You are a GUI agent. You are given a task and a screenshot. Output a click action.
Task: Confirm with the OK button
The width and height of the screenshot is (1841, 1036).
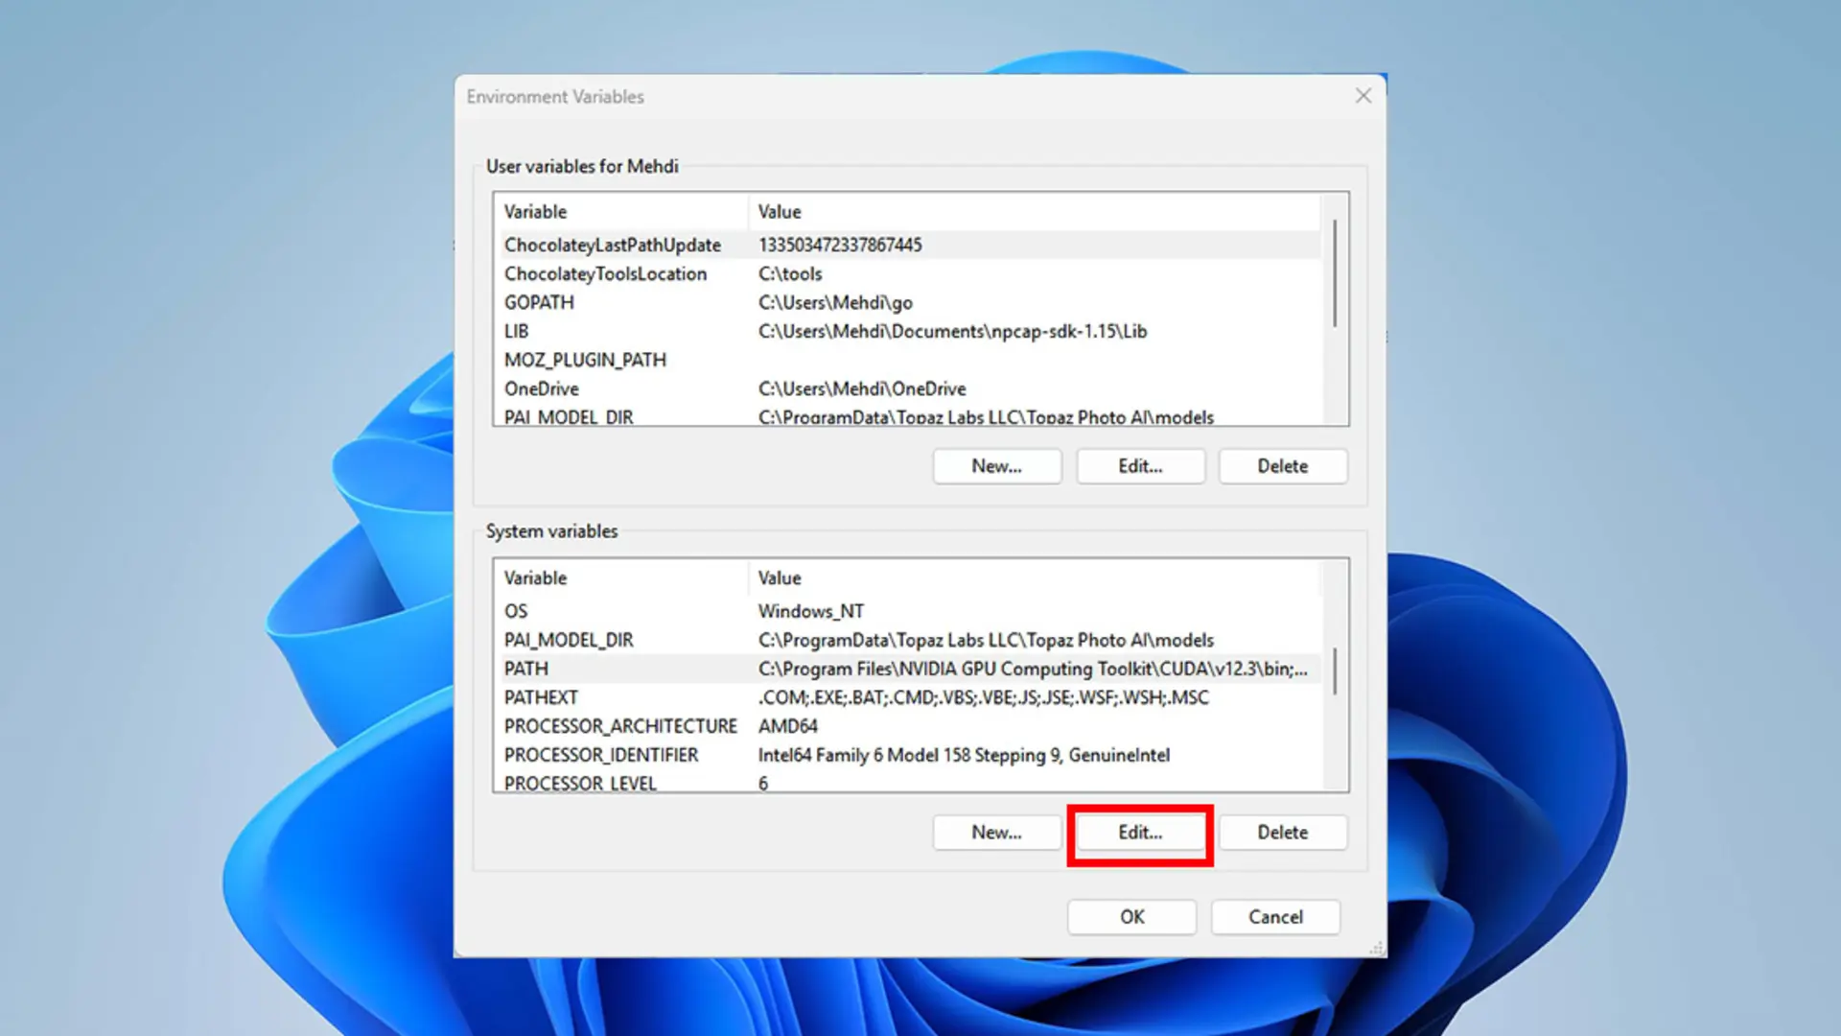click(x=1132, y=917)
